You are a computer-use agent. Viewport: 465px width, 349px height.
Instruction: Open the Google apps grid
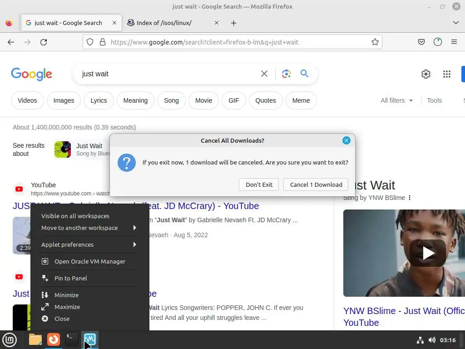click(x=447, y=74)
